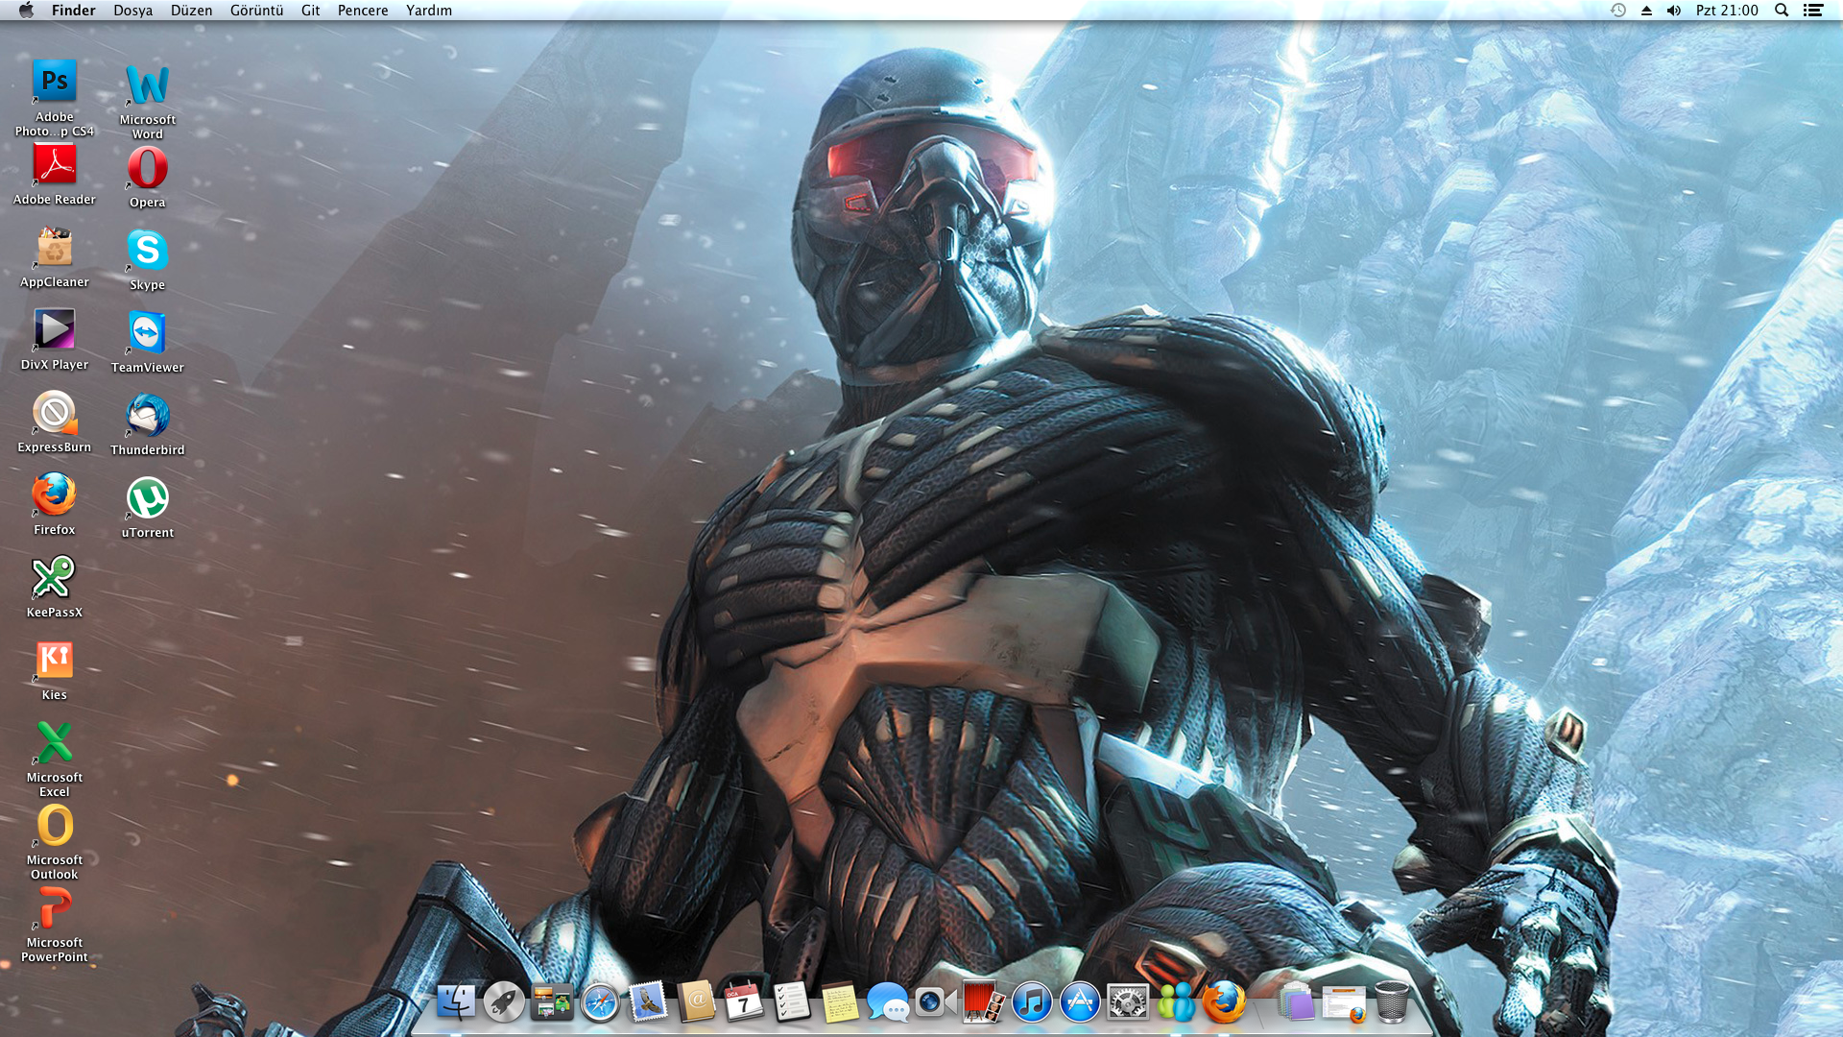Open Mission Control in the Dock

pyautogui.click(x=552, y=1002)
